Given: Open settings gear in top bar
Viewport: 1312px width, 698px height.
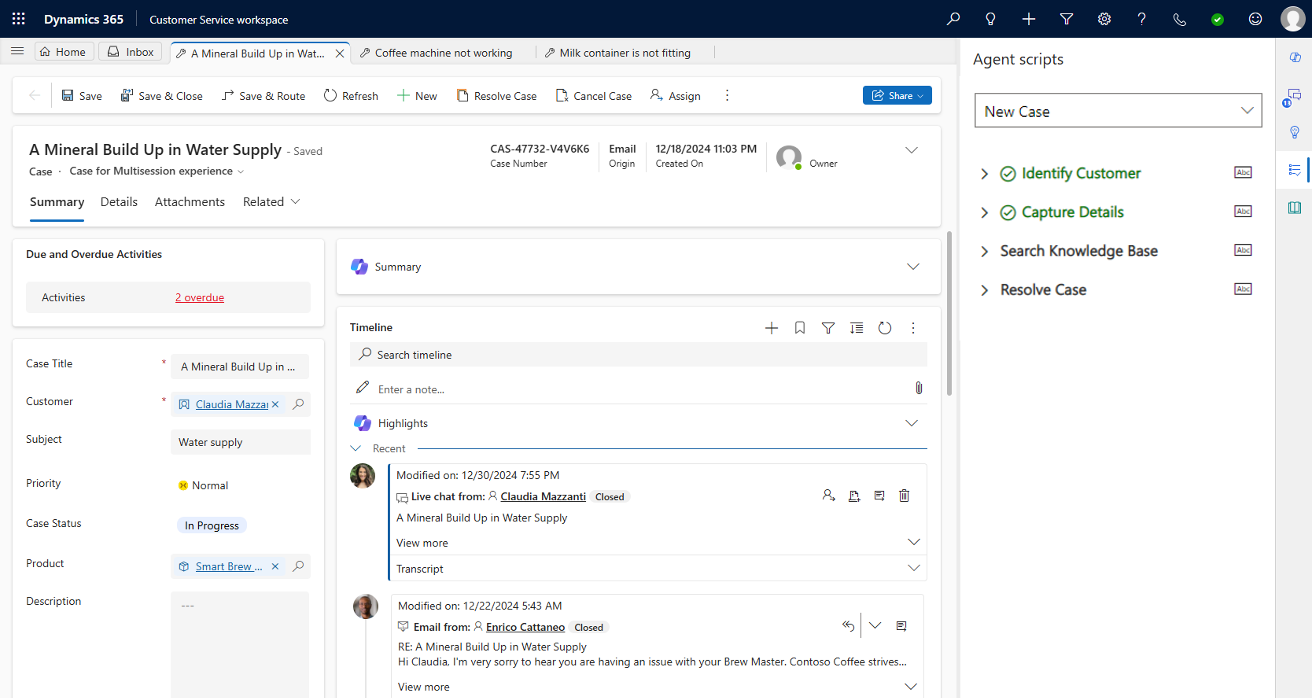Looking at the screenshot, I should [1104, 19].
